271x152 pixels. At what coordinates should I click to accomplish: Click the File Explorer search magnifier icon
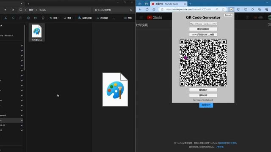(131, 10)
